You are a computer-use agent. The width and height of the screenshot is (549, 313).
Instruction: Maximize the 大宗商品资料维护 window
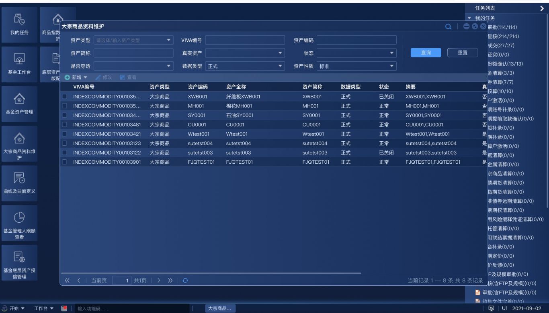click(x=475, y=26)
